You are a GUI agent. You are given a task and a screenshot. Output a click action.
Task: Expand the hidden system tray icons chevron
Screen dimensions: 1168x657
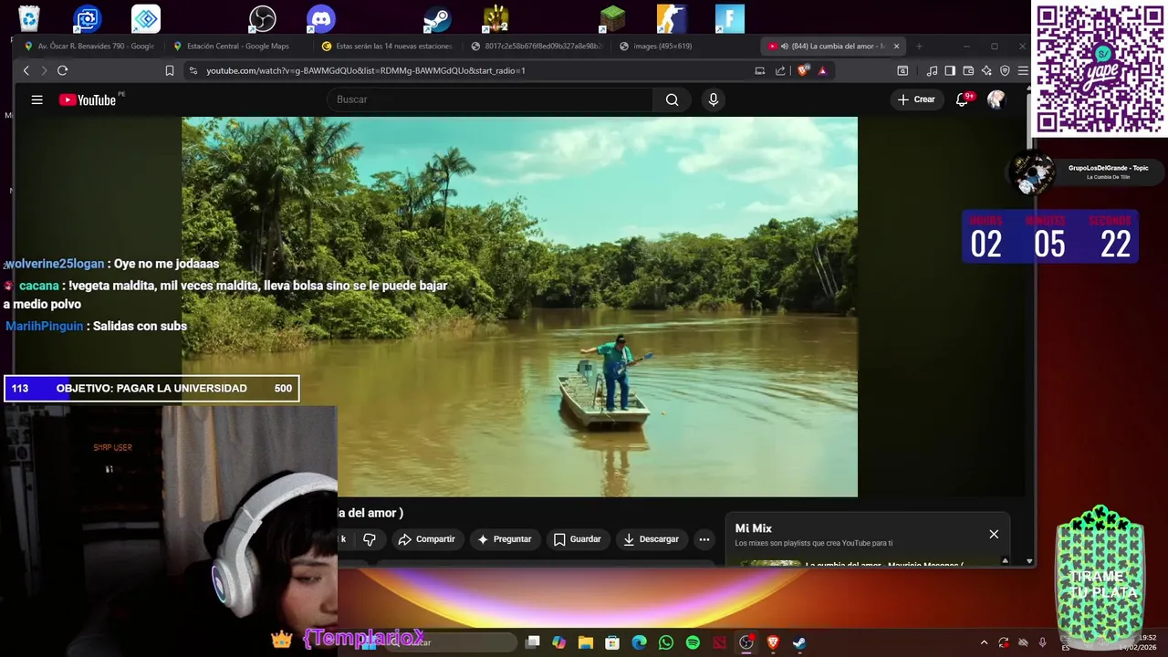pyautogui.click(x=984, y=642)
